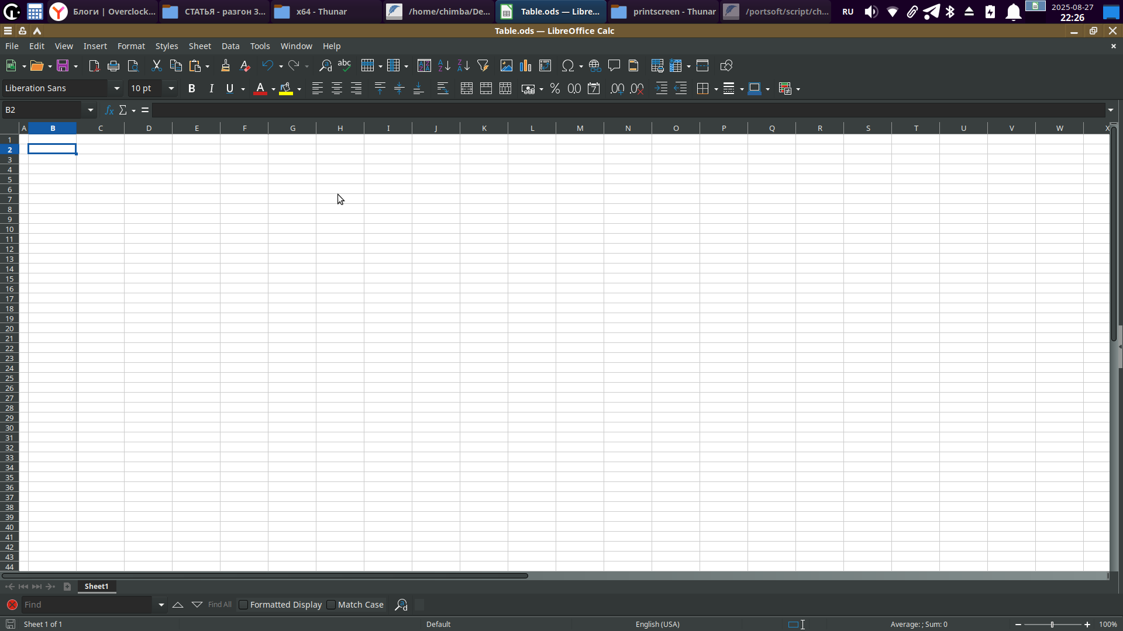This screenshot has width=1123, height=631.
Task: Enable the Match Case checkbox
Action: tap(331, 605)
